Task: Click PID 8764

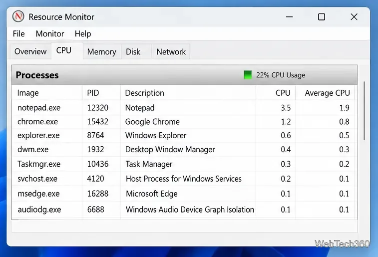Action: (x=95, y=135)
